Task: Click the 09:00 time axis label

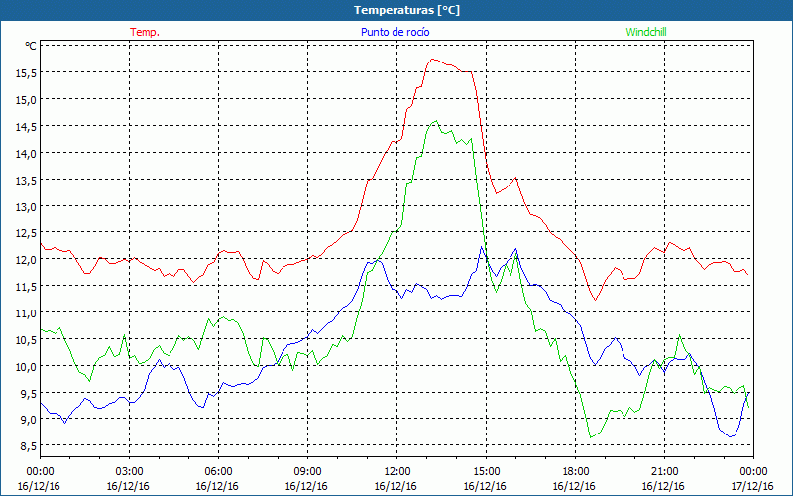Action: point(307,471)
